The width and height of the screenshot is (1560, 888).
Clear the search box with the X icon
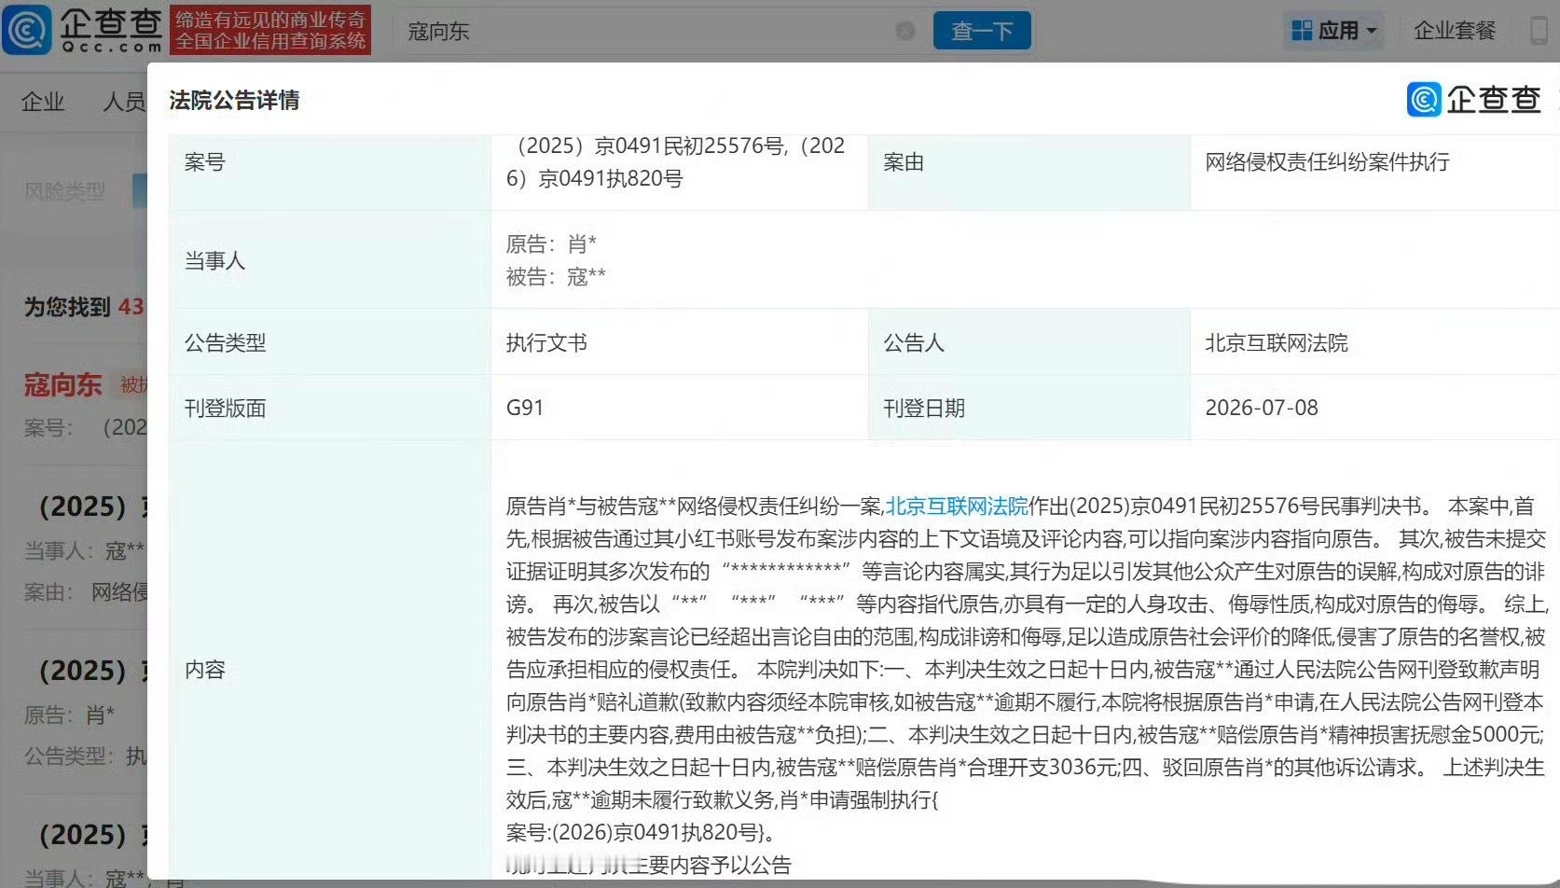(904, 31)
